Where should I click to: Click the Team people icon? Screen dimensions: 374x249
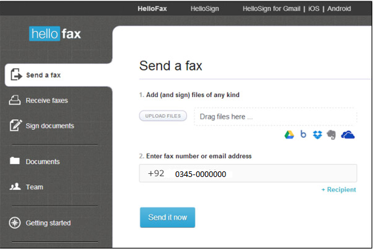tap(15, 186)
